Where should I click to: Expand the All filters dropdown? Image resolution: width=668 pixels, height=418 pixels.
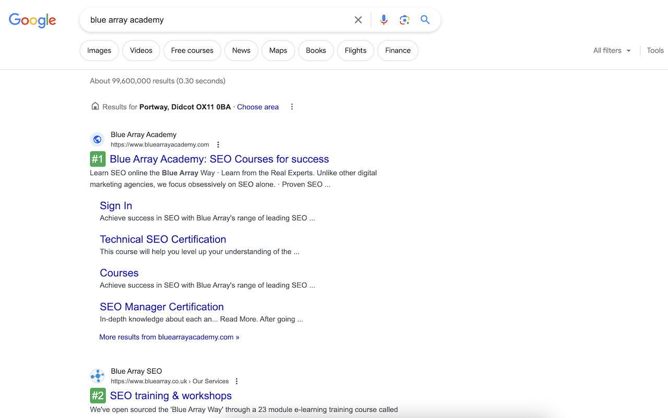611,50
